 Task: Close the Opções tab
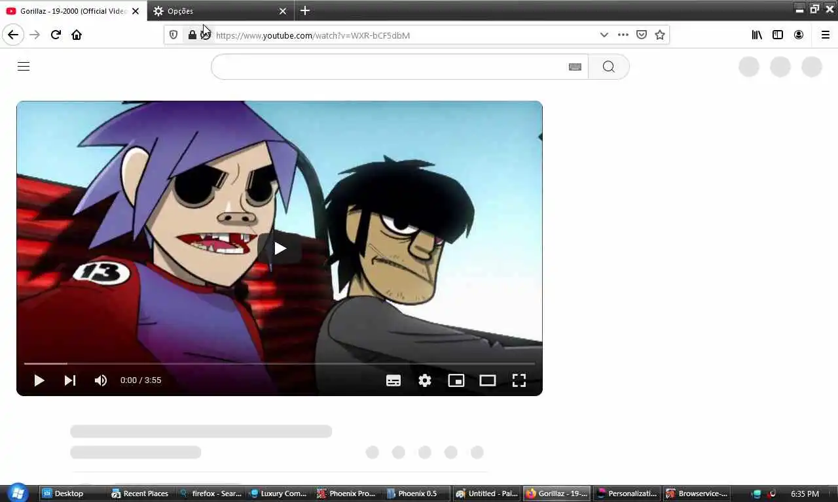tap(283, 11)
